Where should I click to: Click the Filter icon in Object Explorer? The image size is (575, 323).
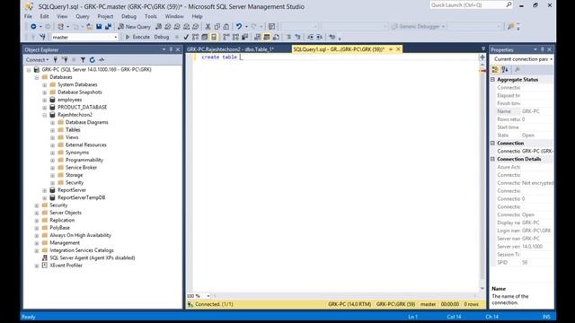pyautogui.click(x=84, y=60)
